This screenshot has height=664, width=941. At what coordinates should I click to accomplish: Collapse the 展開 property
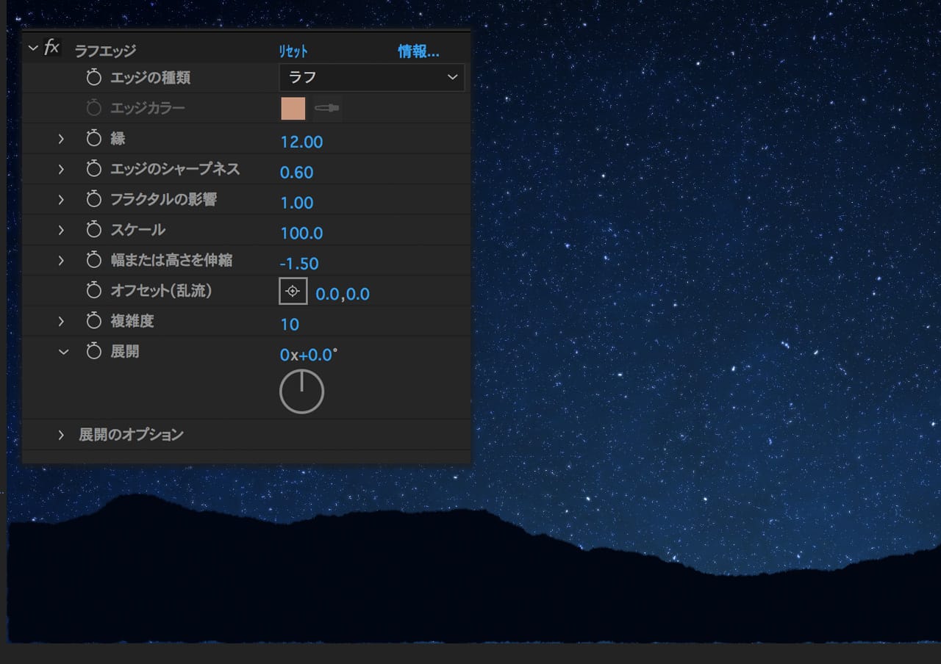[63, 353]
